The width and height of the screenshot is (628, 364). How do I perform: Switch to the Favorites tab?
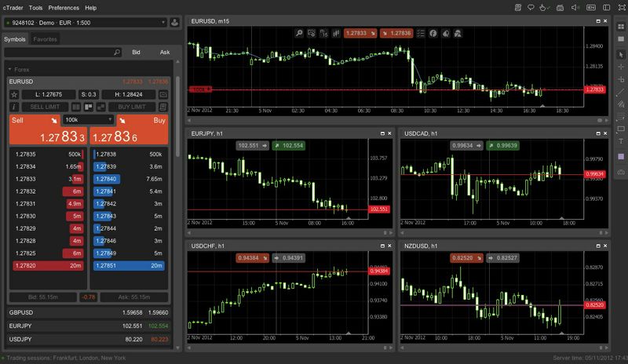pos(45,39)
